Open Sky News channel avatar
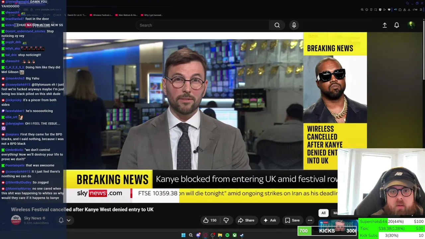 pyautogui.click(x=16, y=220)
